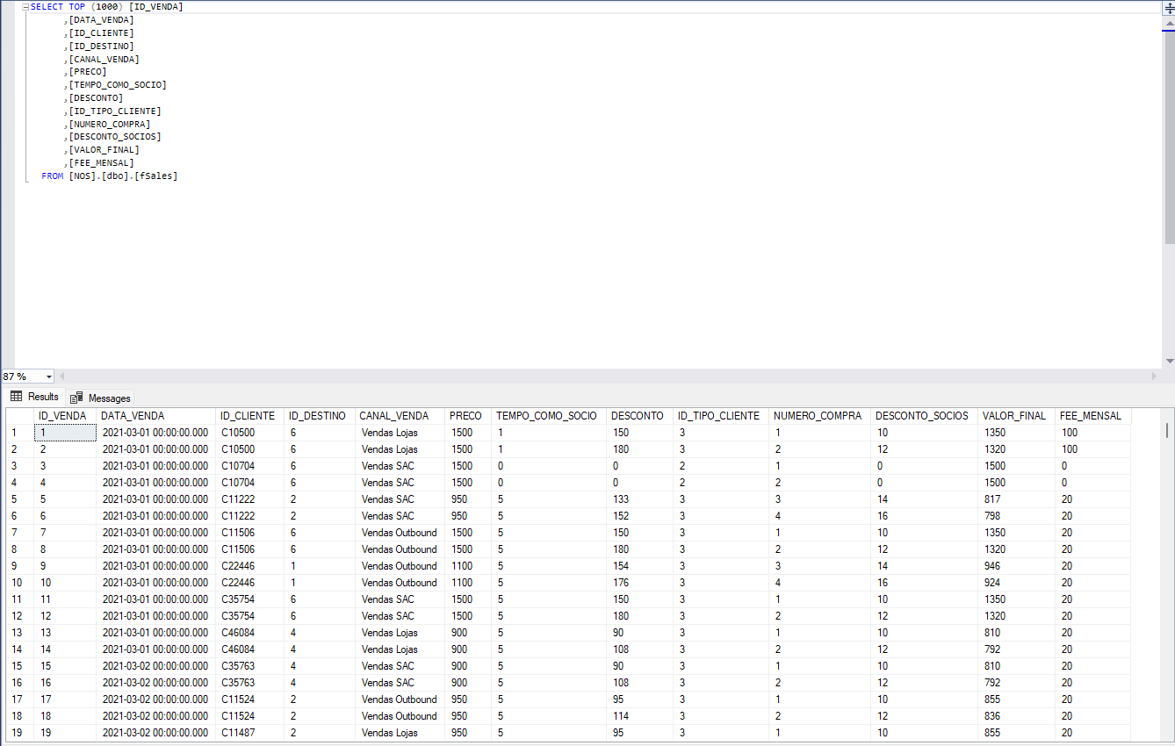Click the editor vertical scrollbar down arrow
The image size is (1175, 746).
coord(1169,361)
